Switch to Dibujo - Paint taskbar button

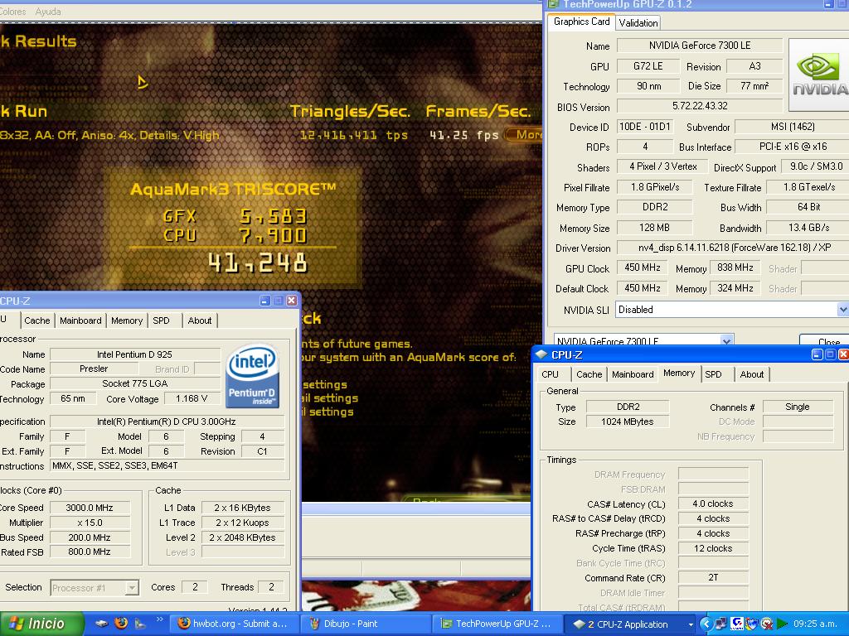(x=365, y=624)
